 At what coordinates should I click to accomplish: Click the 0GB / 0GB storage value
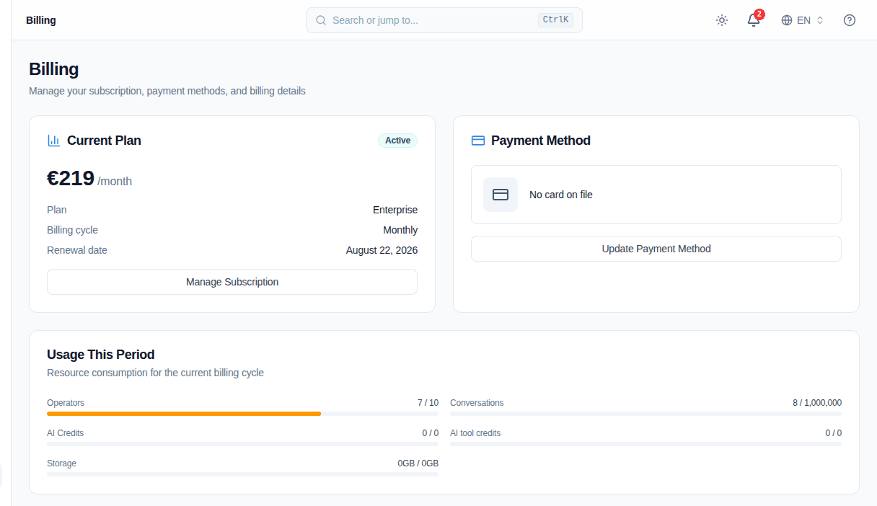[x=418, y=463]
